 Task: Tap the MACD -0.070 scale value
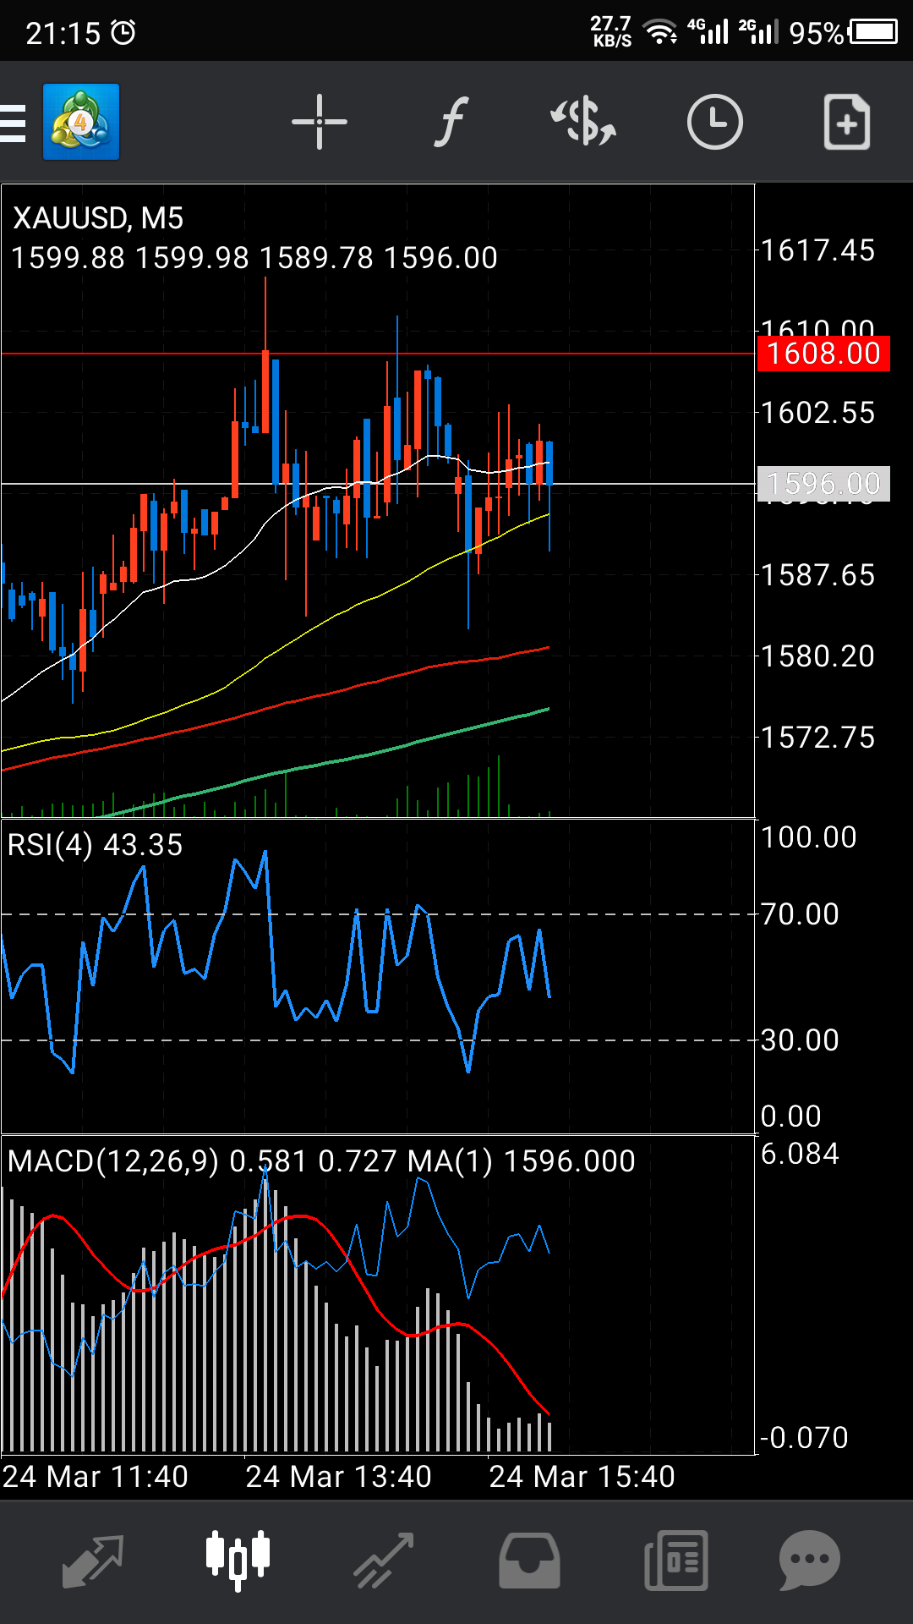804,1438
